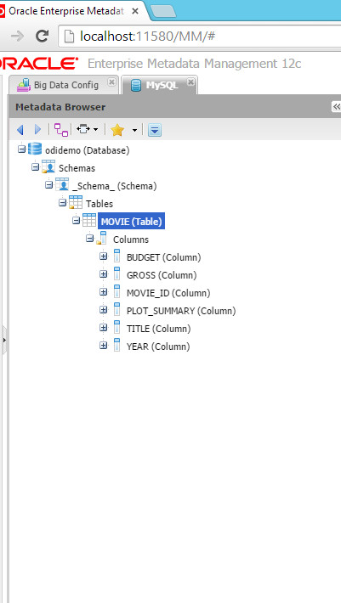Image resolution: width=341 pixels, height=603 pixels.
Task: Collapse the Tables node
Action: (62, 203)
